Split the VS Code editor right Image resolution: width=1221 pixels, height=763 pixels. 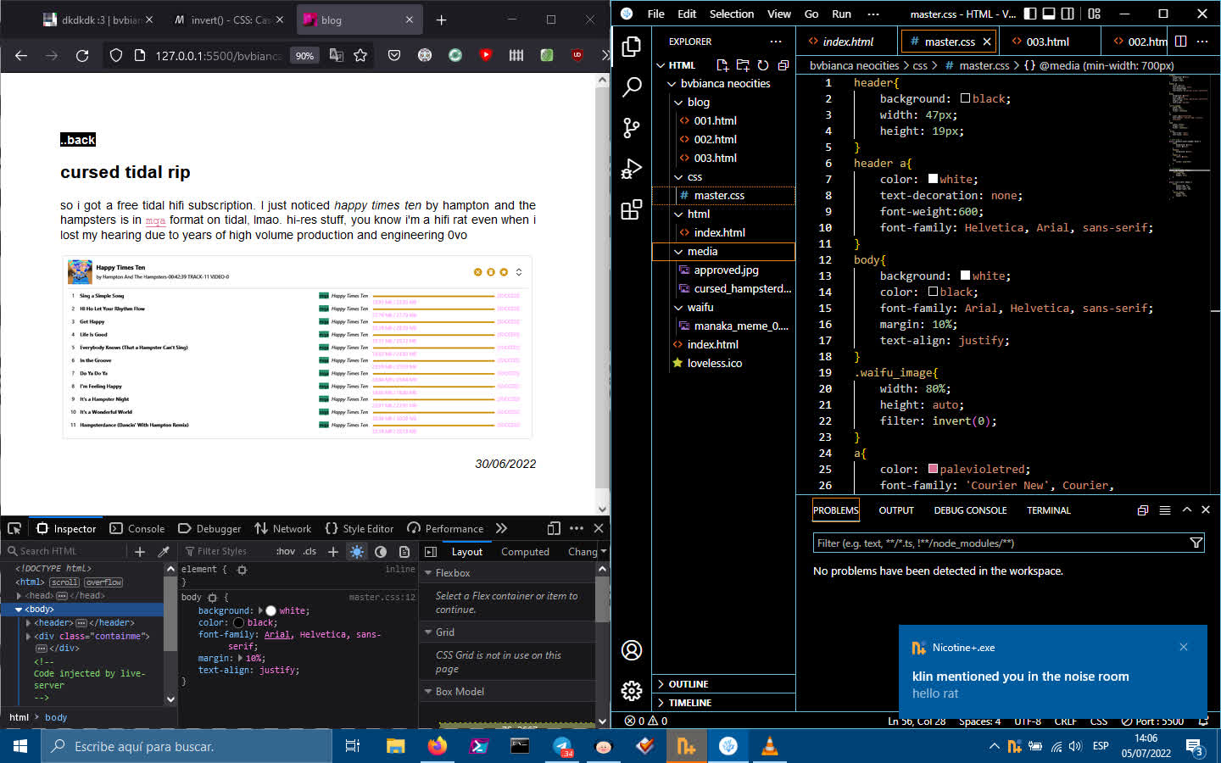tap(1180, 41)
